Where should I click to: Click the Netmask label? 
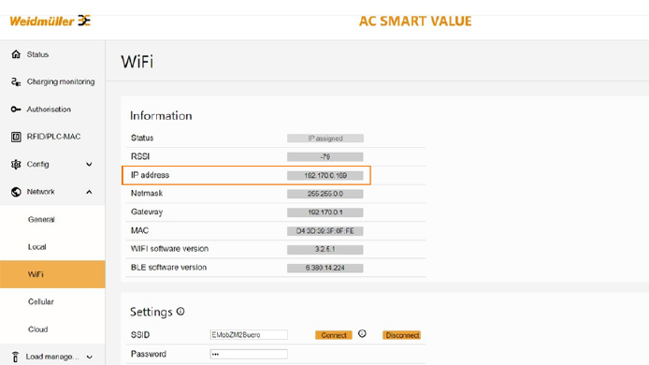(x=147, y=194)
